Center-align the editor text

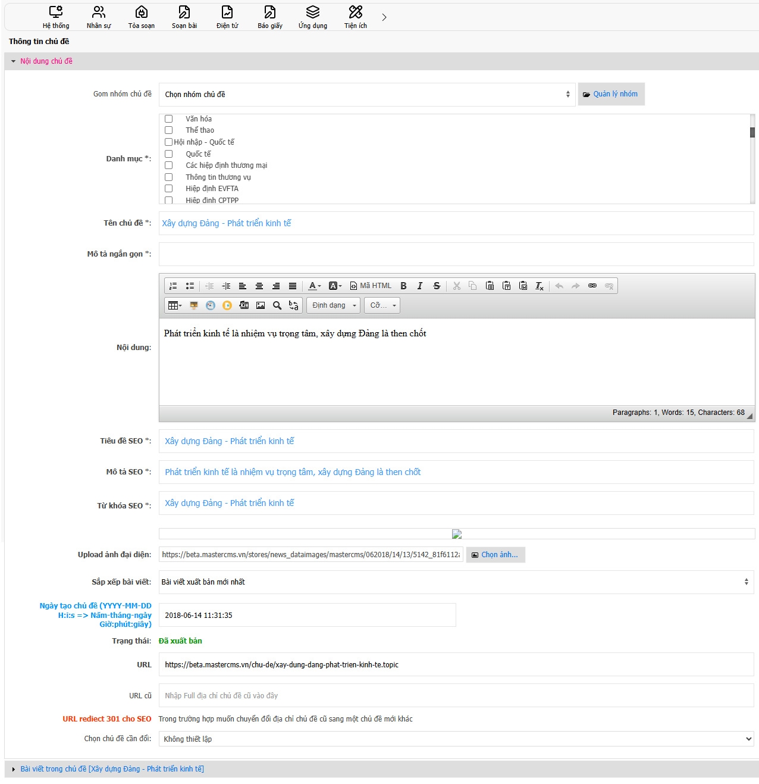(259, 286)
